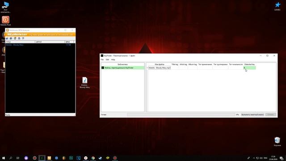Click the volume icon in the system tray
The height and width of the screenshot is (161, 286).
tap(261, 158)
